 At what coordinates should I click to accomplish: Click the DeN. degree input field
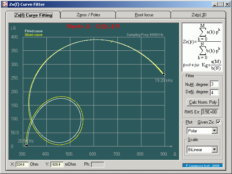point(214,93)
